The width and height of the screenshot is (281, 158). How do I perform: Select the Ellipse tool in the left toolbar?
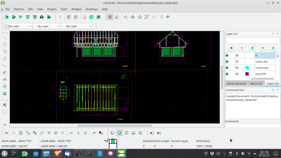point(5,58)
